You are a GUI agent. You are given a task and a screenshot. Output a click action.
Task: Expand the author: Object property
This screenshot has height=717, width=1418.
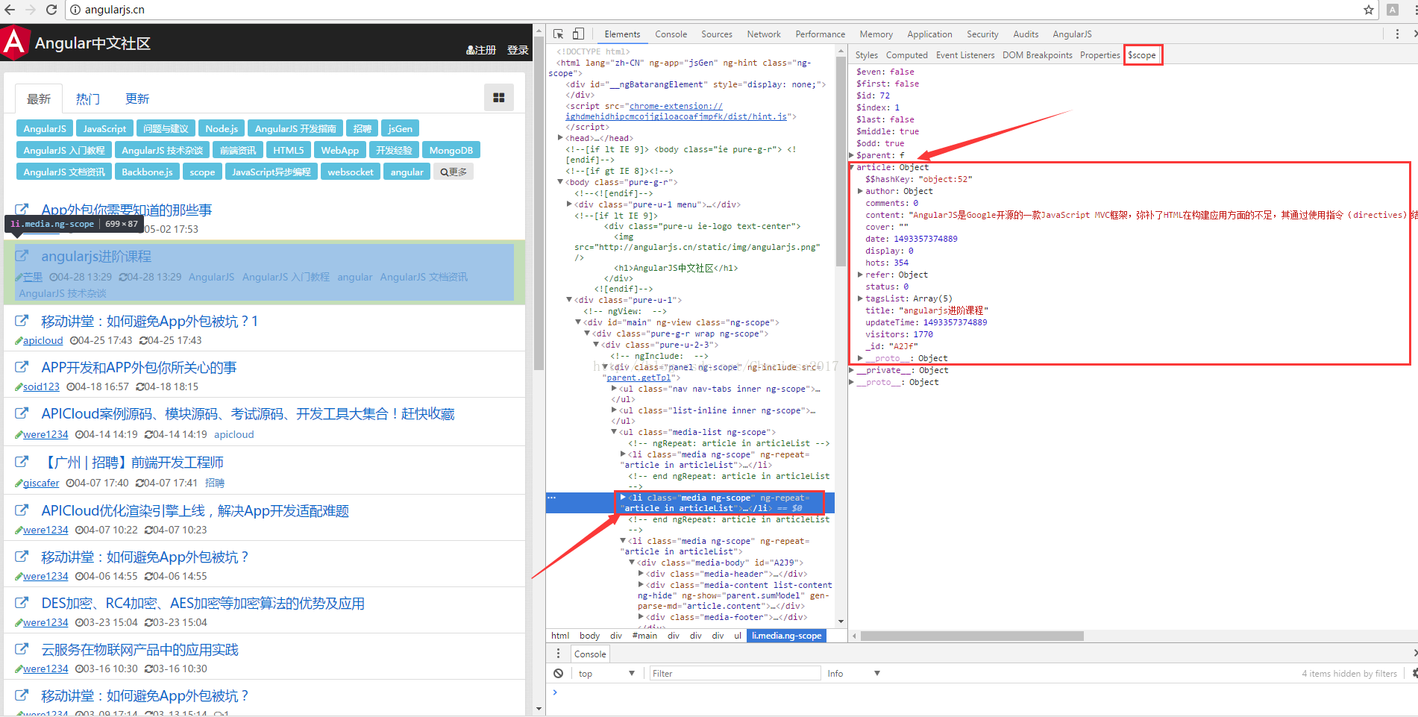tap(861, 191)
